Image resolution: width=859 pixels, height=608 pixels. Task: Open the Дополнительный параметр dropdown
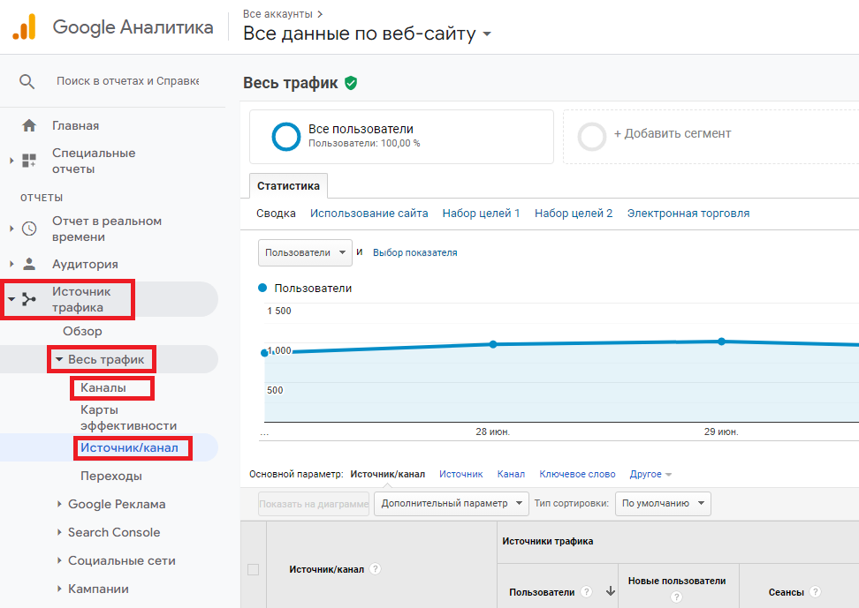pos(451,503)
